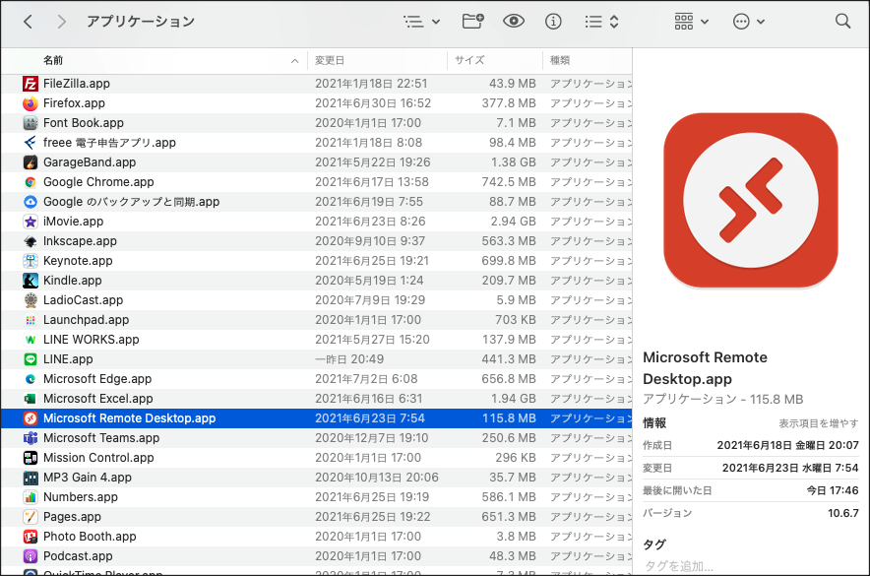Image resolution: width=870 pixels, height=576 pixels.
Task: Select the LINE WORKS.app icon
Action: point(31,340)
